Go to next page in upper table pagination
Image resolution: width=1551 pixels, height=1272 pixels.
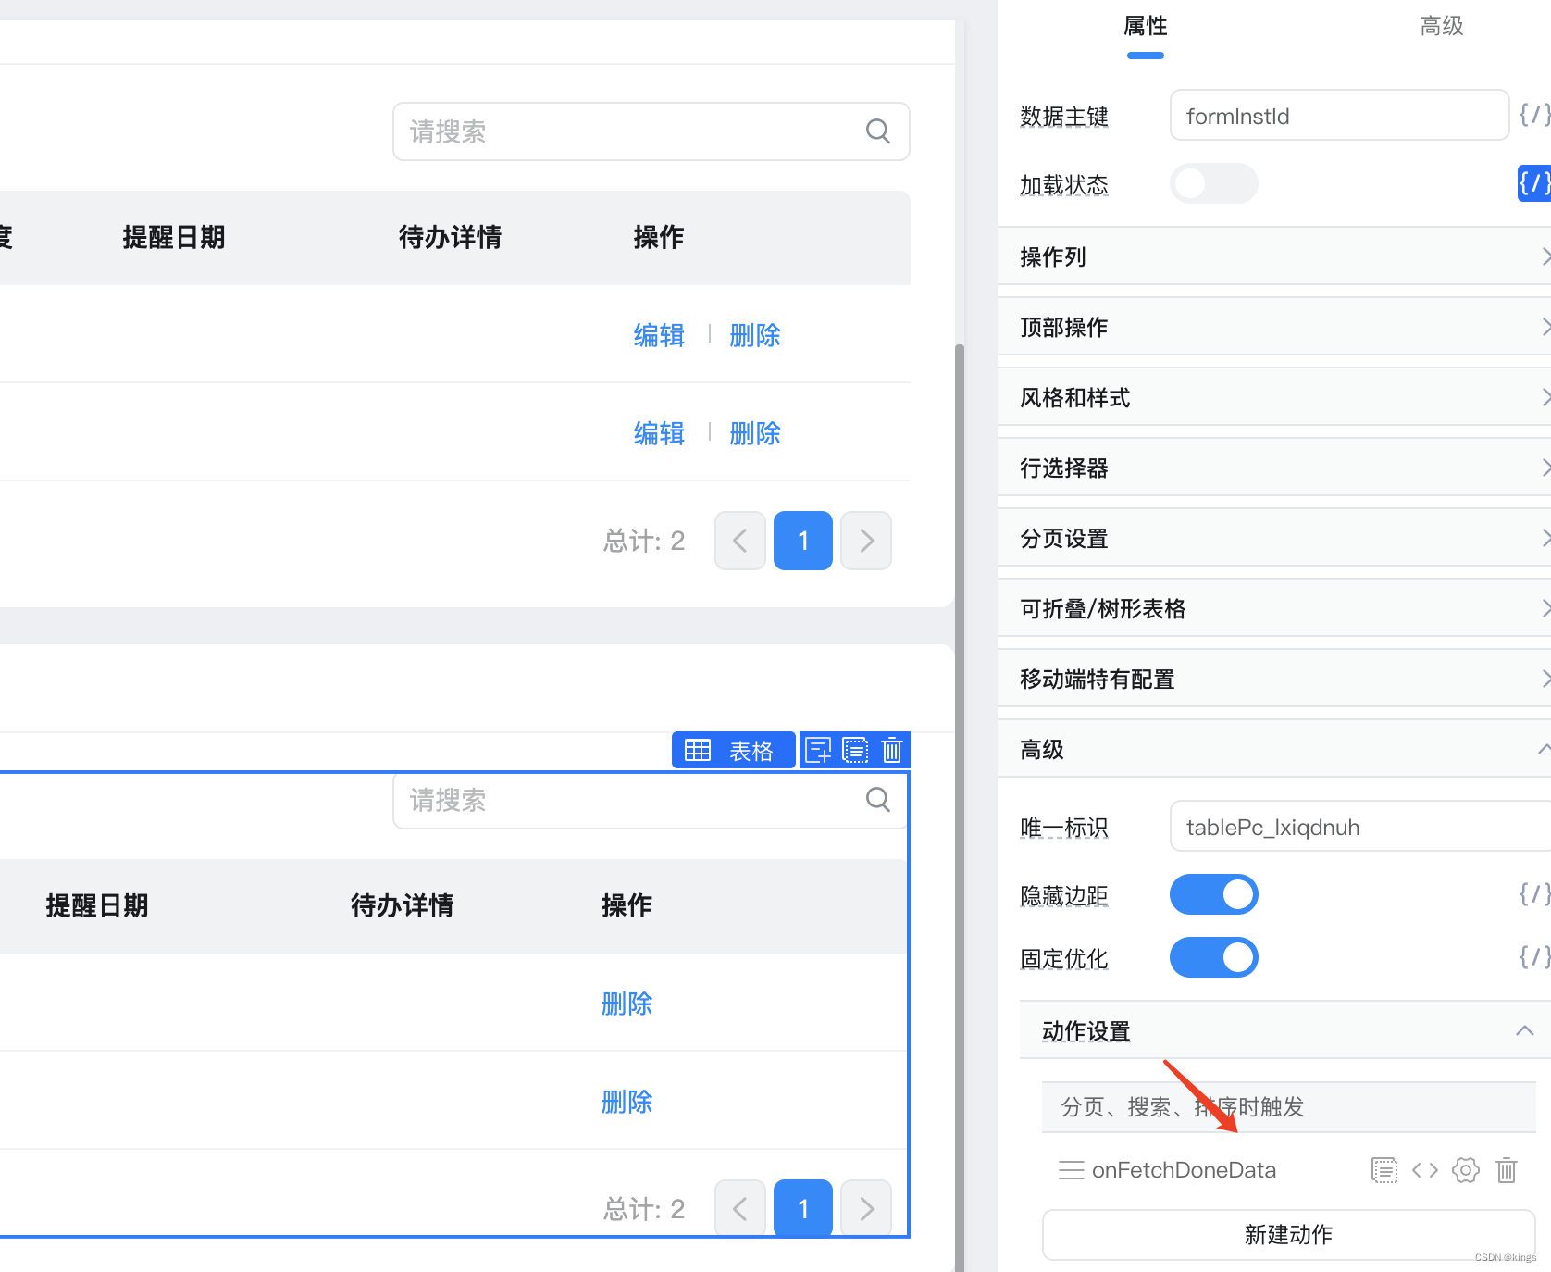coord(866,541)
